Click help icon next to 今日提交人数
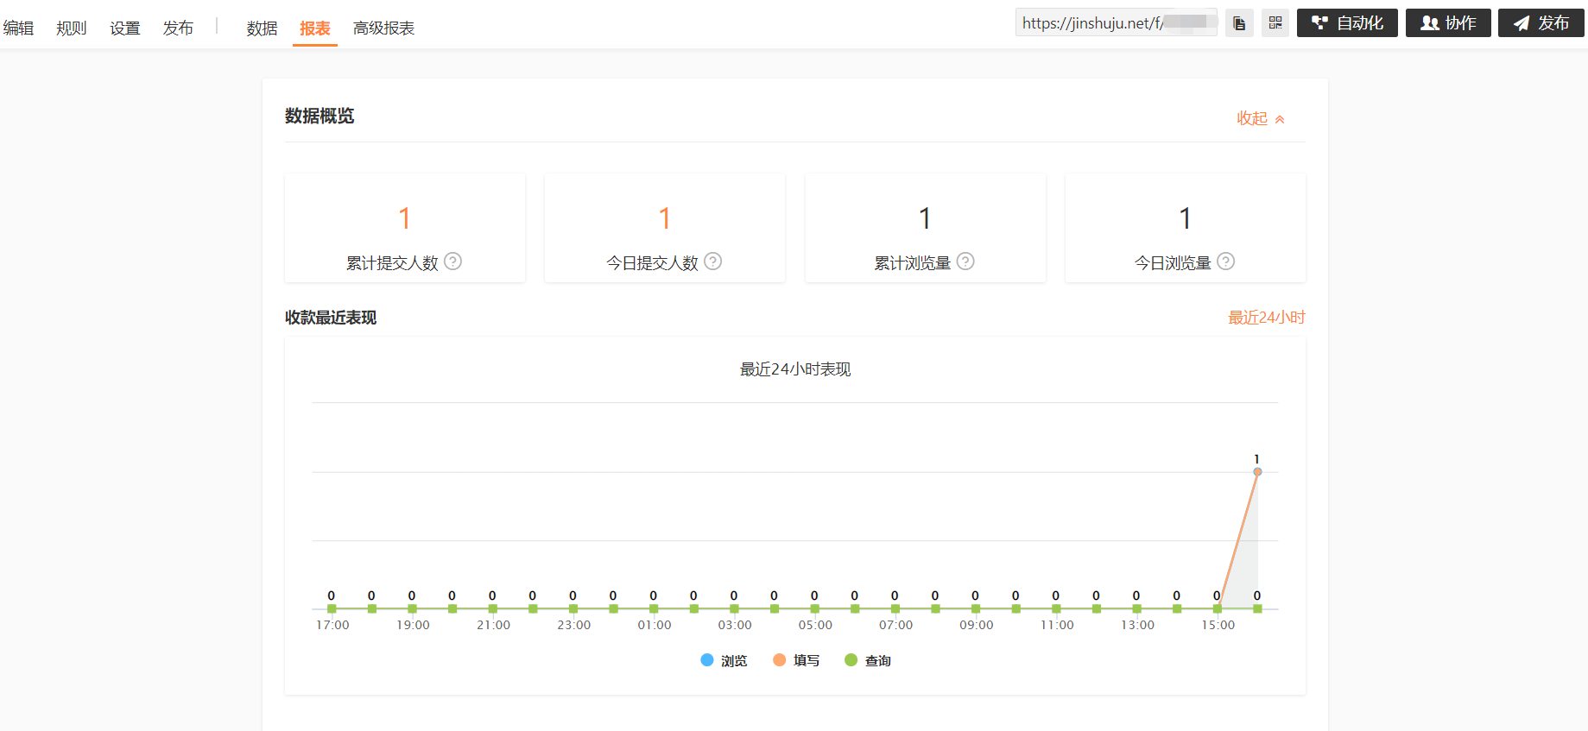Image resolution: width=1588 pixels, height=731 pixels. [712, 262]
